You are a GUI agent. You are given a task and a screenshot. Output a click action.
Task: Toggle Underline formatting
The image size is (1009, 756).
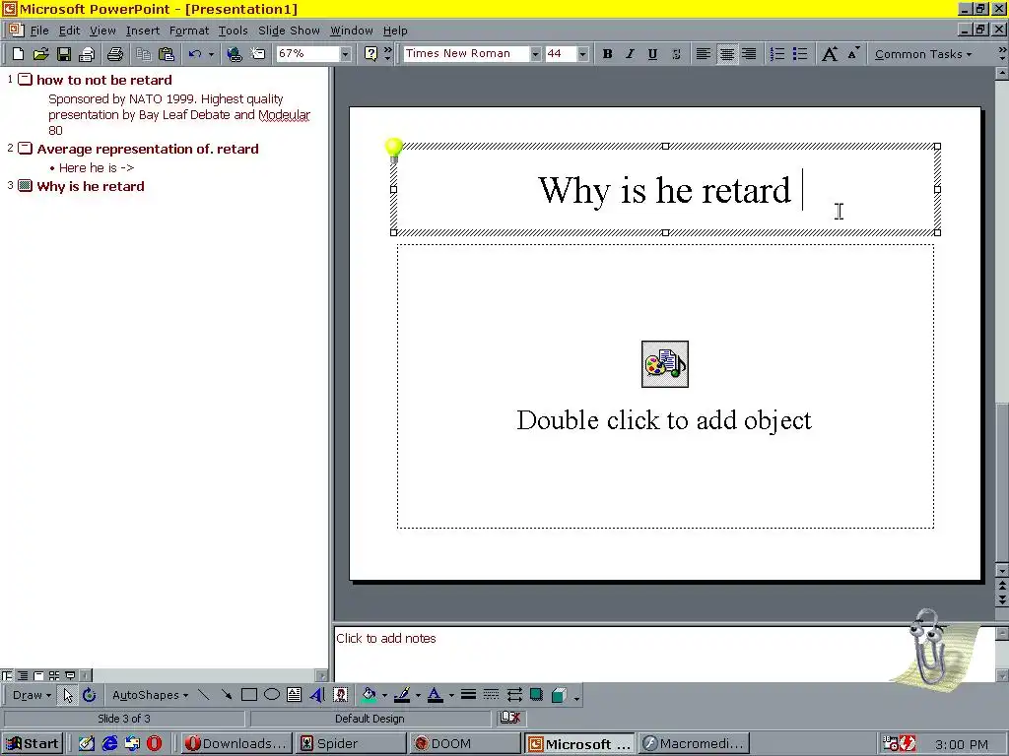pyautogui.click(x=652, y=54)
